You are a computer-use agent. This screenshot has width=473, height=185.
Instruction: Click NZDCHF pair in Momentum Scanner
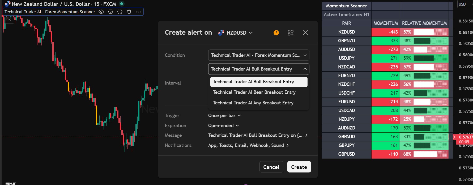pyautogui.click(x=346, y=84)
